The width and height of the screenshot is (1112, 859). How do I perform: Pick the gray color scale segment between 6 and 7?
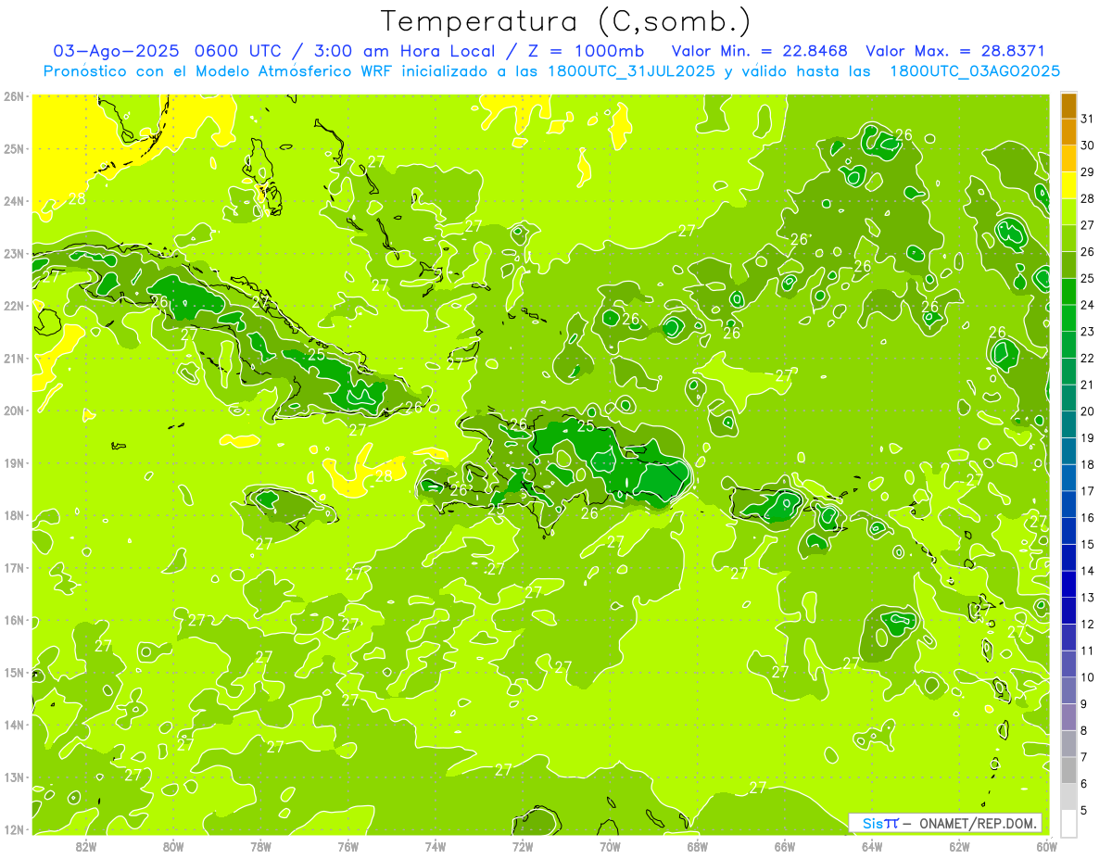1068,771
